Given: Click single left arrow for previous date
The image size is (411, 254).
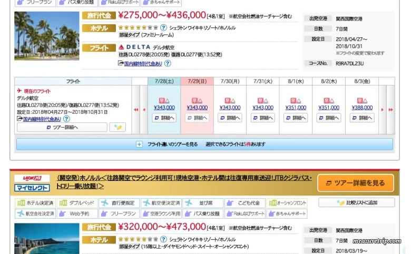Looking at the screenshot, I should click(x=144, y=110).
